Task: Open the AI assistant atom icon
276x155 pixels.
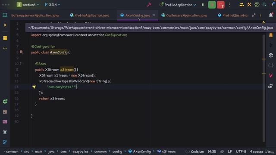Action: click(x=257, y=5)
